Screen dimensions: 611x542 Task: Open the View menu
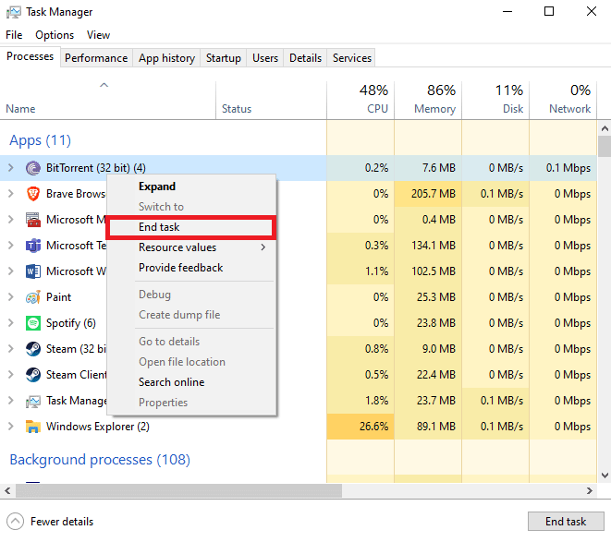tap(98, 35)
